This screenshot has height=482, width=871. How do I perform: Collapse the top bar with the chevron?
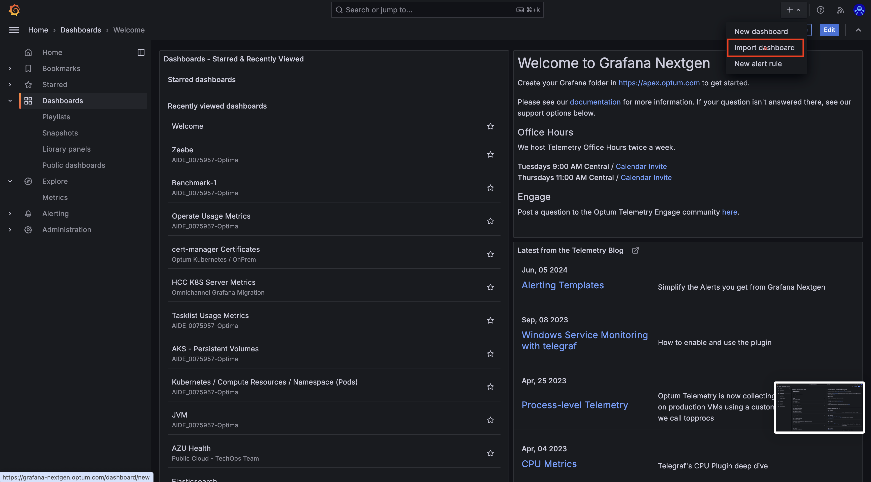[858, 30]
